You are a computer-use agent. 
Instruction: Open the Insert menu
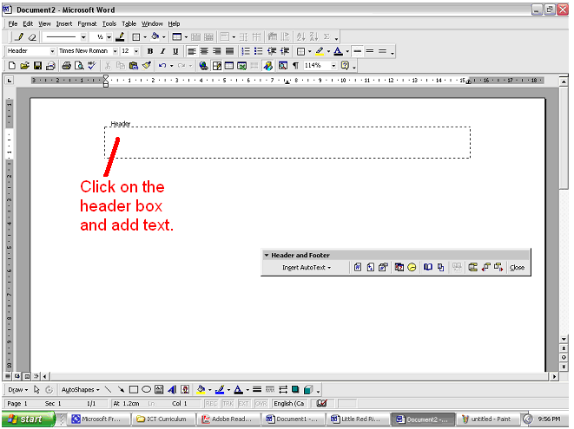coord(64,23)
